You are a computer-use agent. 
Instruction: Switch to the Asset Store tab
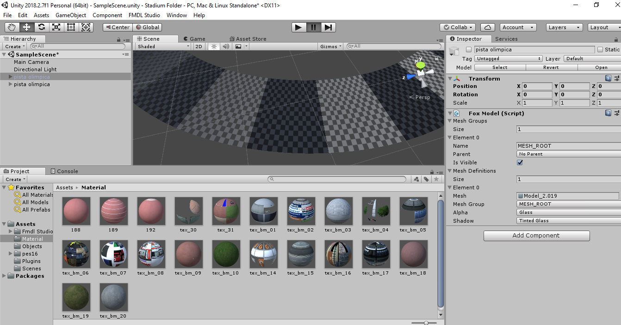click(248, 39)
